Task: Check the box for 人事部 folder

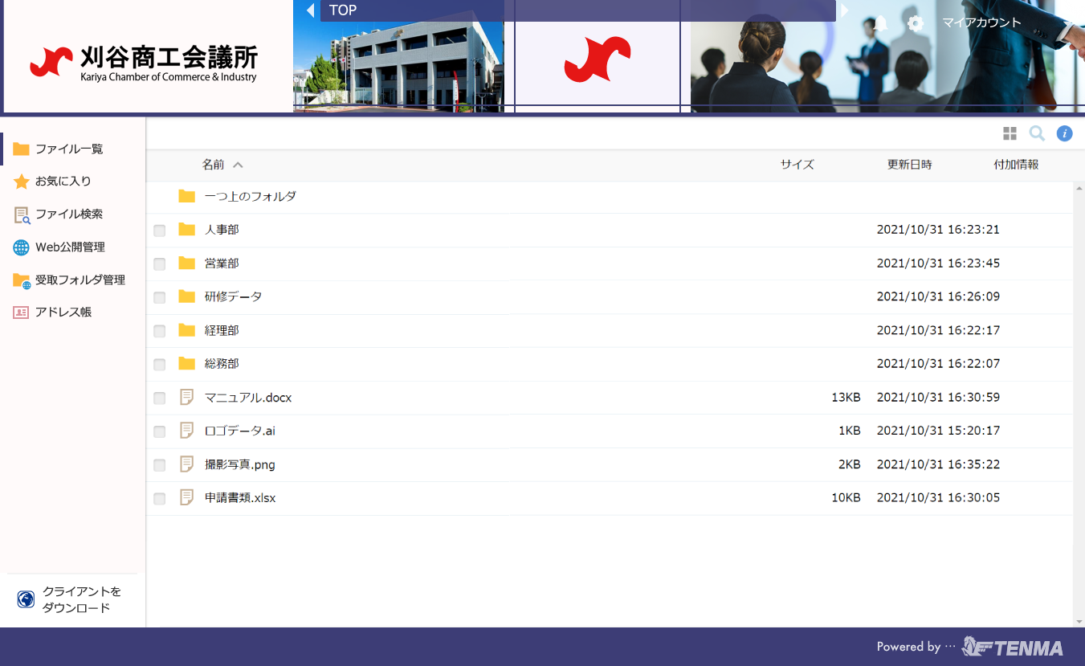Action: pyautogui.click(x=160, y=231)
